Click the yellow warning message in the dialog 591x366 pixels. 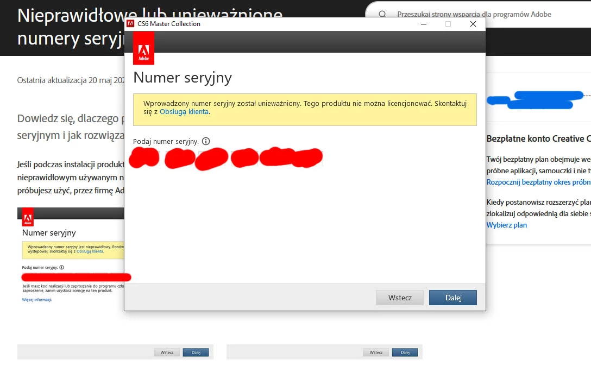click(x=305, y=110)
